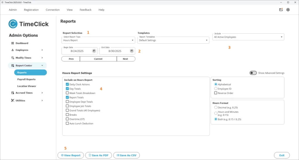Click the View Report button

click(x=71, y=155)
